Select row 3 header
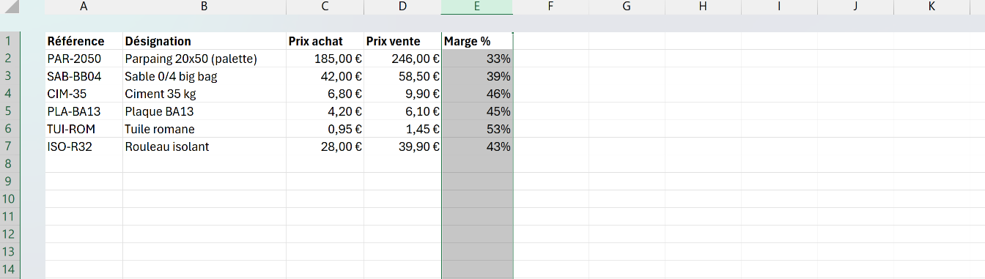The image size is (985, 279). [x=10, y=76]
